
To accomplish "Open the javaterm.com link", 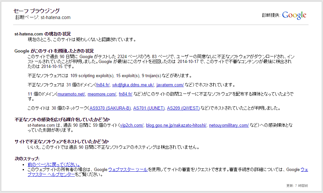I will pos(170,85).
